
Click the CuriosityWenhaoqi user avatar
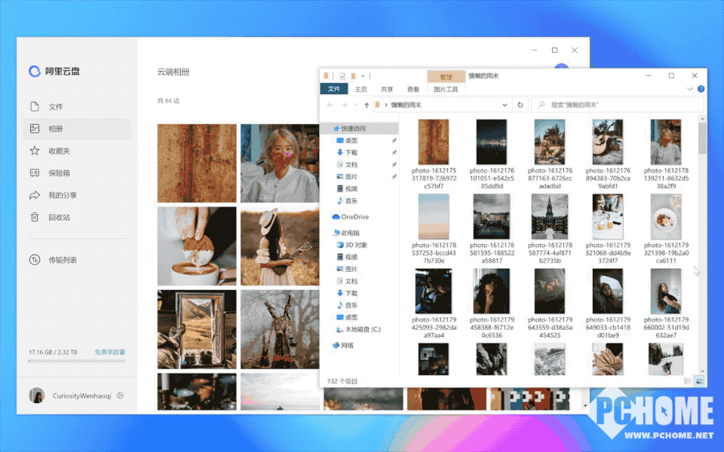click(x=36, y=395)
